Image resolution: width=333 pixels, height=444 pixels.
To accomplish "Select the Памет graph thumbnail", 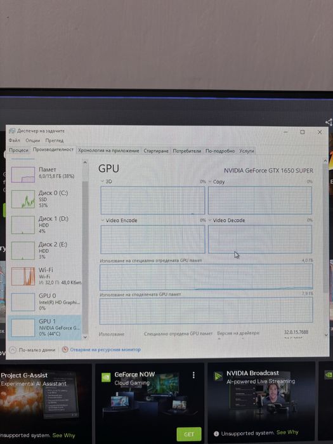I will [x=23, y=174].
